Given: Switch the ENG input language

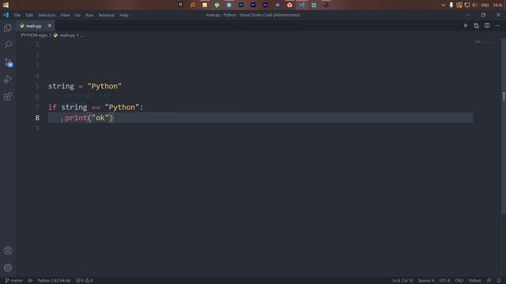Looking at the screenshot, I should click(x=485, y=5).
